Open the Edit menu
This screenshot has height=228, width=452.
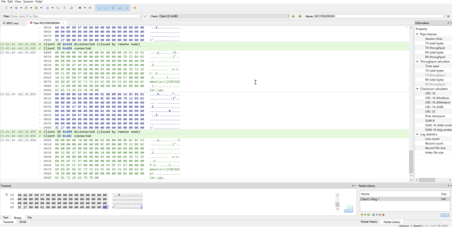coord(10,1)
